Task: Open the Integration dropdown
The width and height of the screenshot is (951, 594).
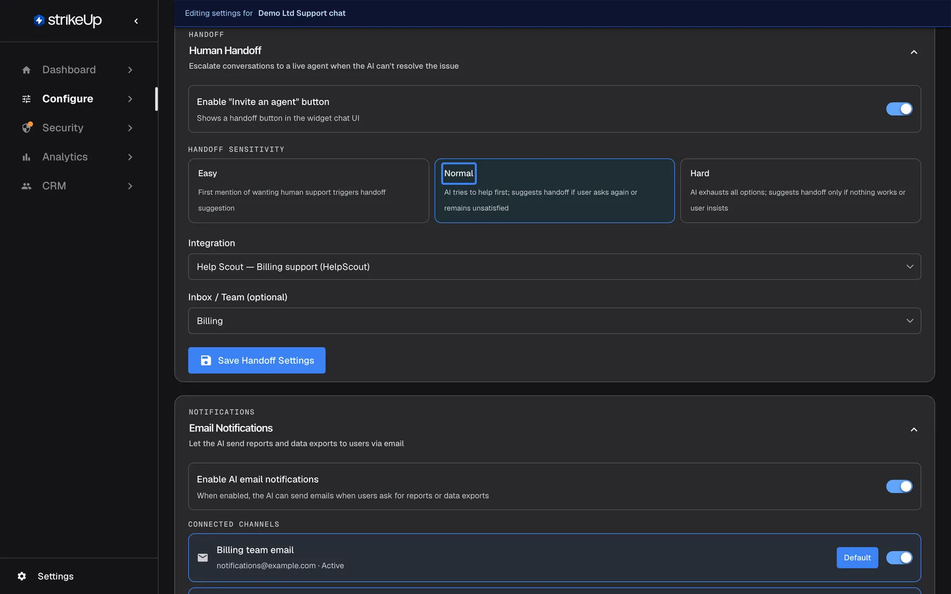Action: (554, 267)
